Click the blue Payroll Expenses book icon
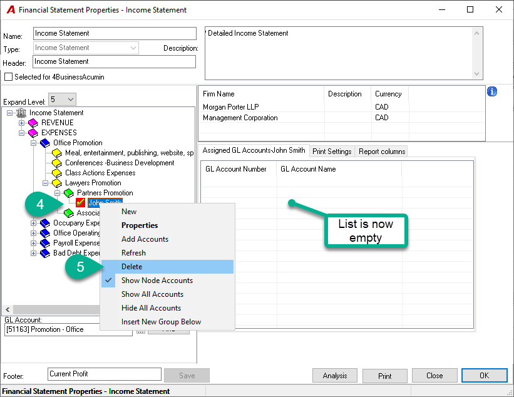514x397 pixels. click(45, 243)
